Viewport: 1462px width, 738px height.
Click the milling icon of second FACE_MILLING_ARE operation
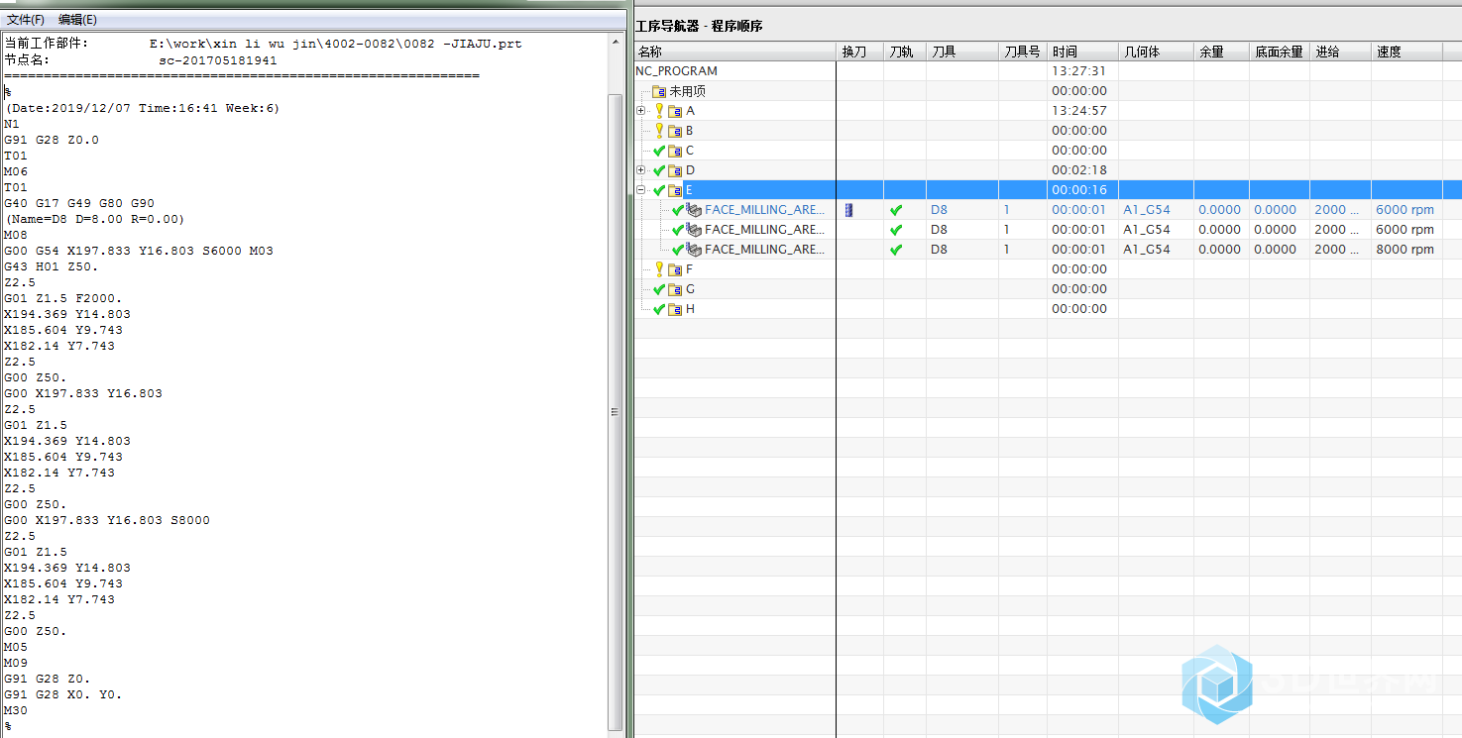(x=694, y=230)
